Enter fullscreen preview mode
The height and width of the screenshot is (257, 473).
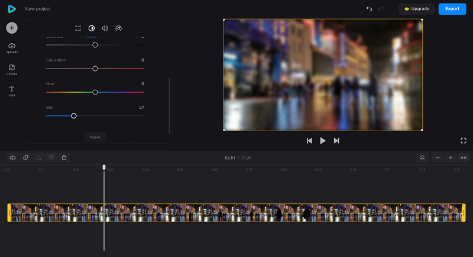click(x=464, y=141)
